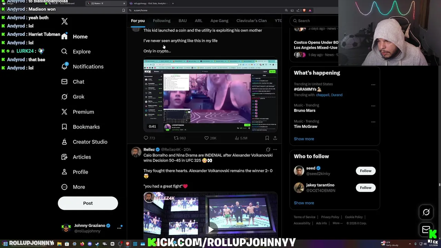
Task: Open Steam from the taskbar
Action: [97, 244]
